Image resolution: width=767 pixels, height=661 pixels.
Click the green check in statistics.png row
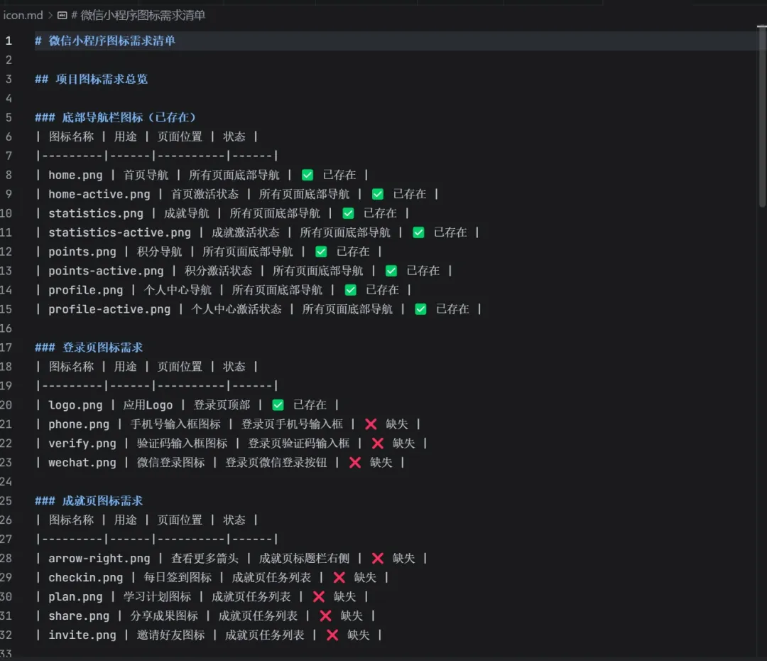coord(348,213)
